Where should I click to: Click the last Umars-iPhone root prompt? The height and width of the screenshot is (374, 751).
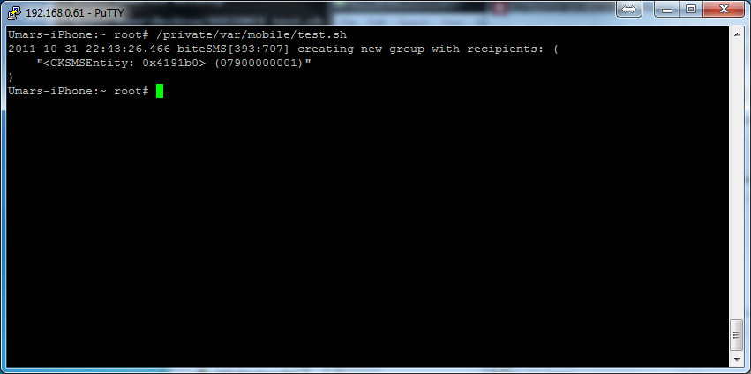coord(79,91)
